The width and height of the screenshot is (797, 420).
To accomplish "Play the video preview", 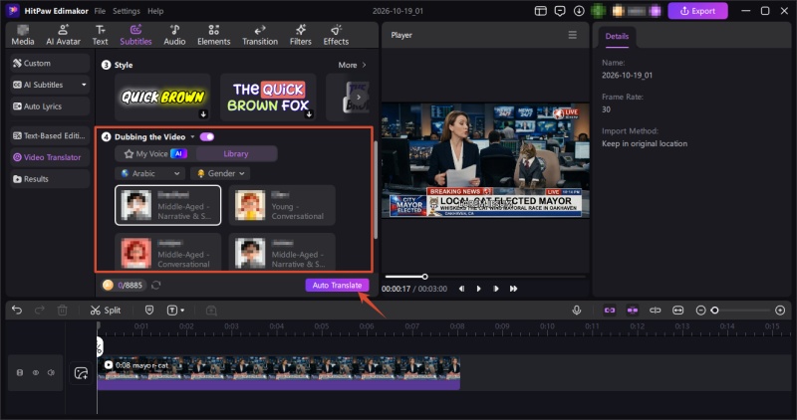I will tap(478, 289).
